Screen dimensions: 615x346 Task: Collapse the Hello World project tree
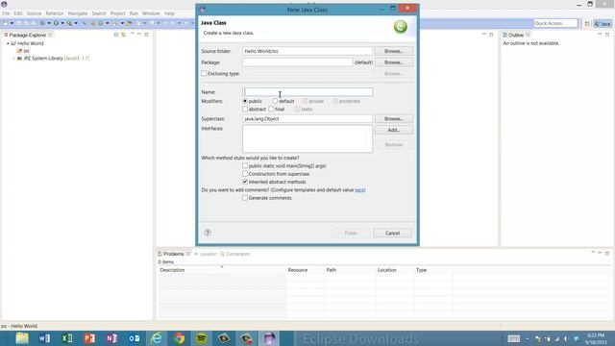8,43
